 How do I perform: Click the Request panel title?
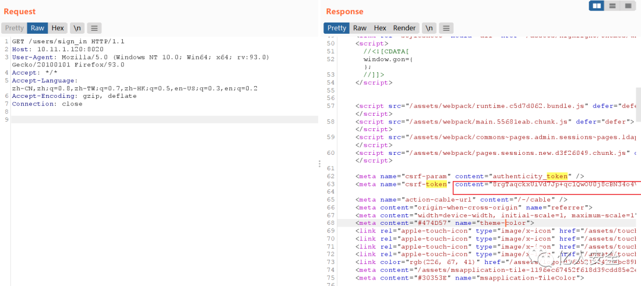tap(20, 11)
